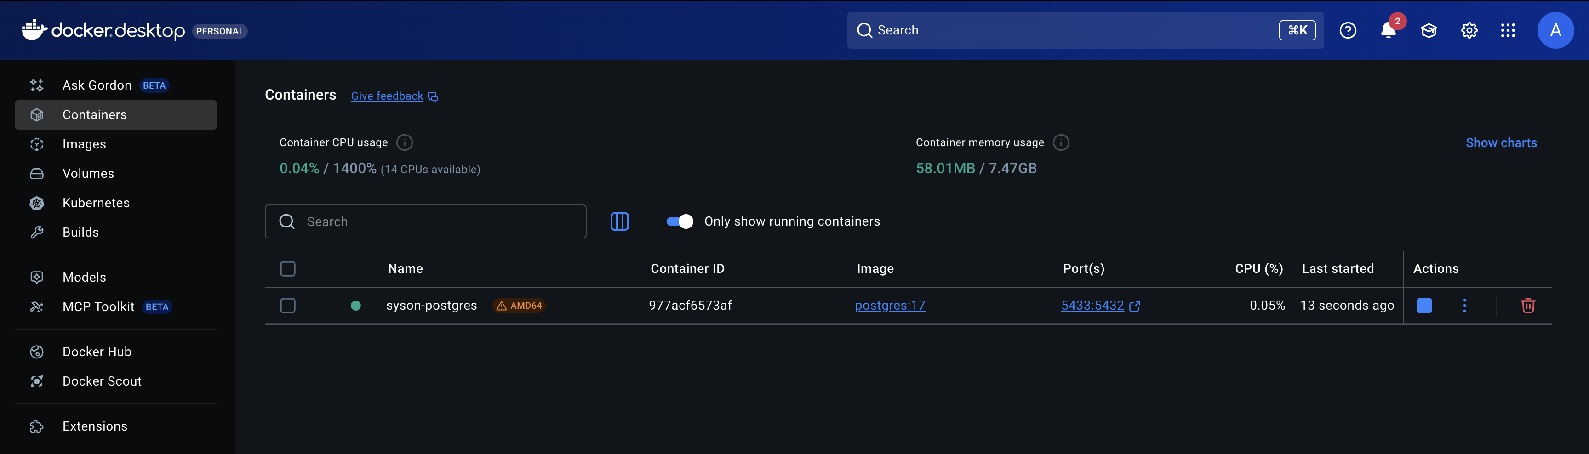
Task: Click the CPU usage info icon
Action: [x=404, y=142]
